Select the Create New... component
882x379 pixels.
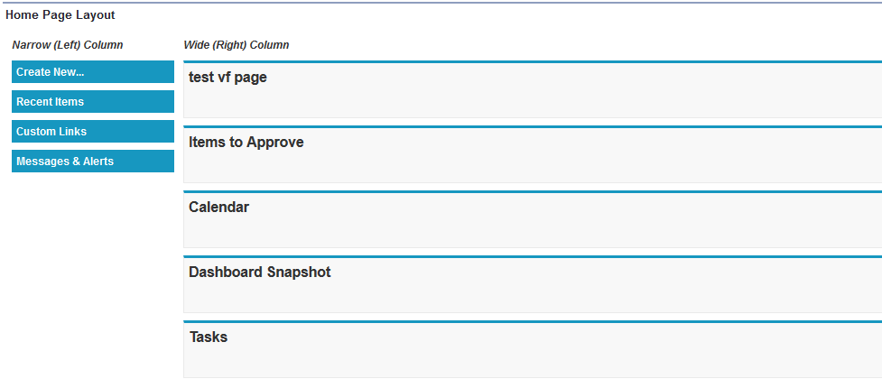pos(92,72)
